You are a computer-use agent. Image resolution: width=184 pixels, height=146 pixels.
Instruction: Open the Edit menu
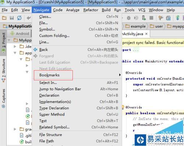coord(14,10)
